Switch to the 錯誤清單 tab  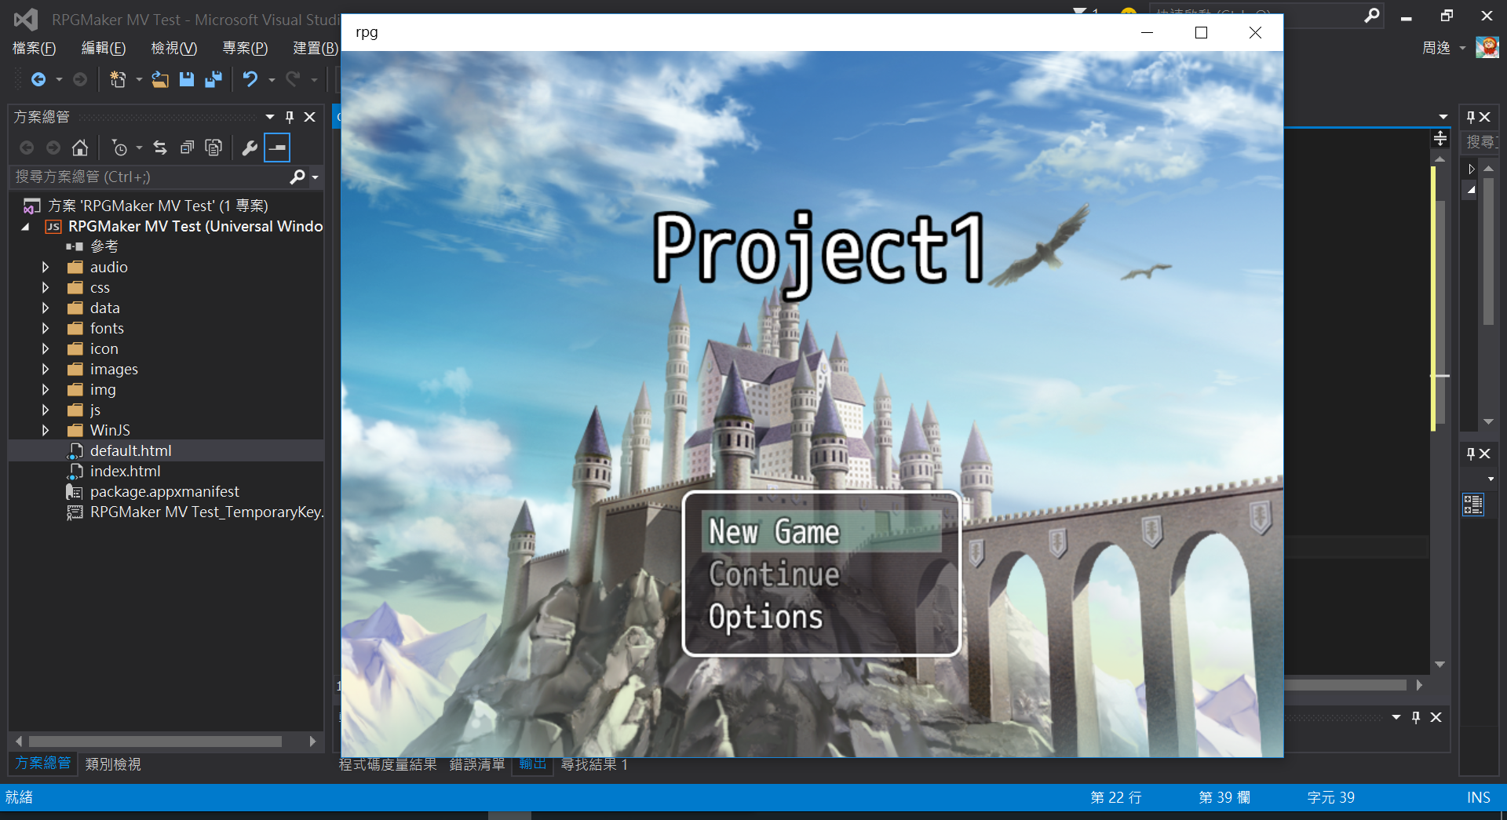(x=477, y=764)
